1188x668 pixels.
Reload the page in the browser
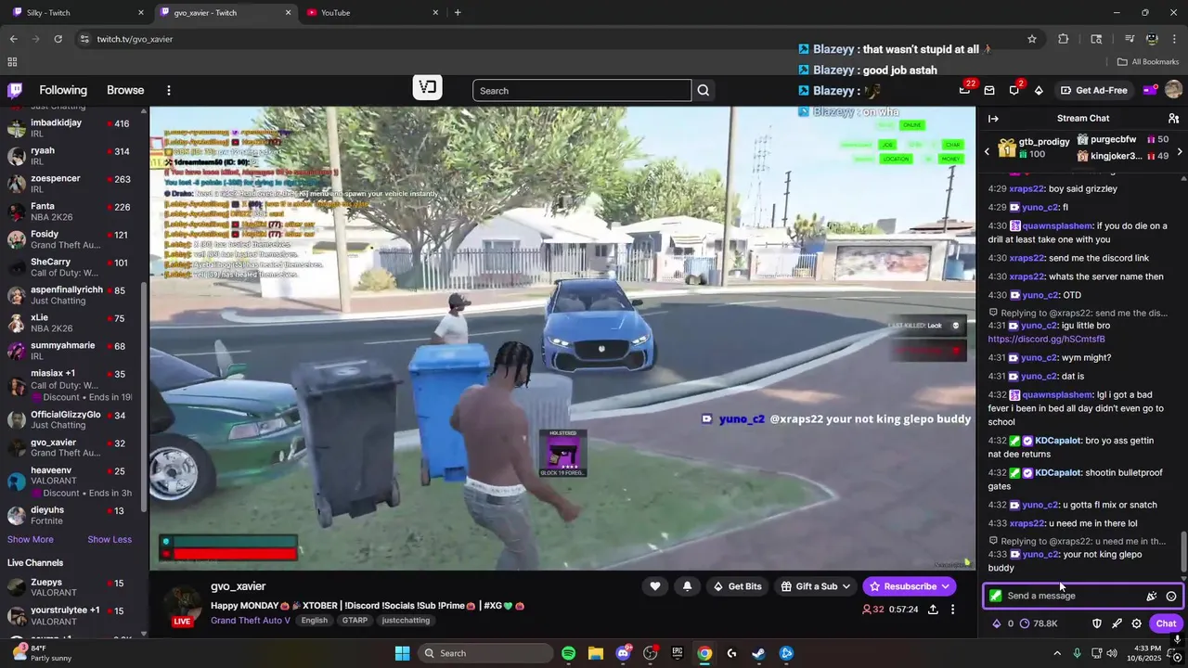pos(58,39)
